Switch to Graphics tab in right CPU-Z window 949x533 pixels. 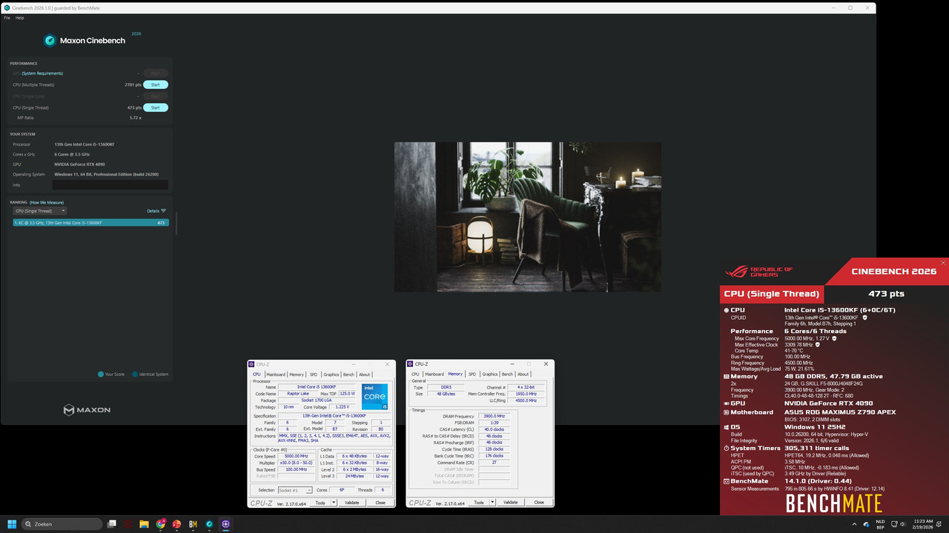click(489, 375)
